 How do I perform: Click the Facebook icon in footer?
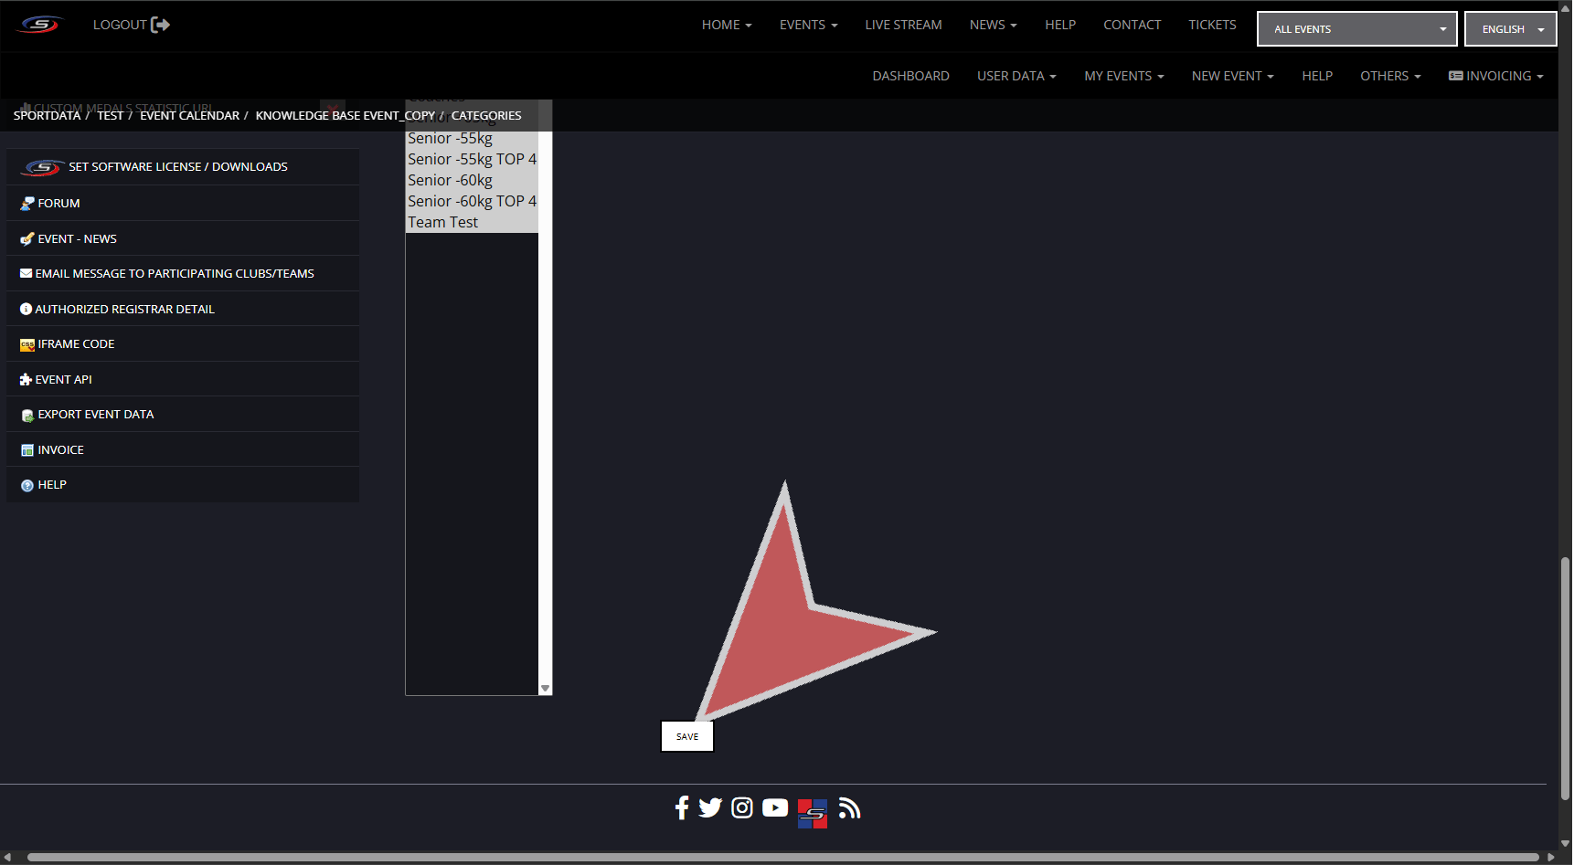point(682,807)
